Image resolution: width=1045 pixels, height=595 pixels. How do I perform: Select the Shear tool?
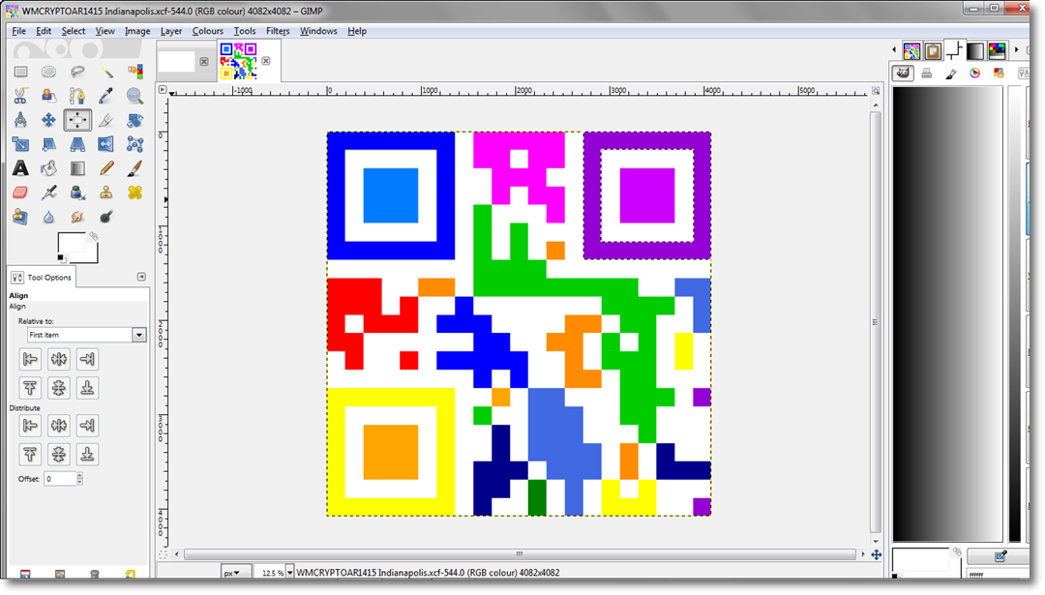[x=48, y=144]
